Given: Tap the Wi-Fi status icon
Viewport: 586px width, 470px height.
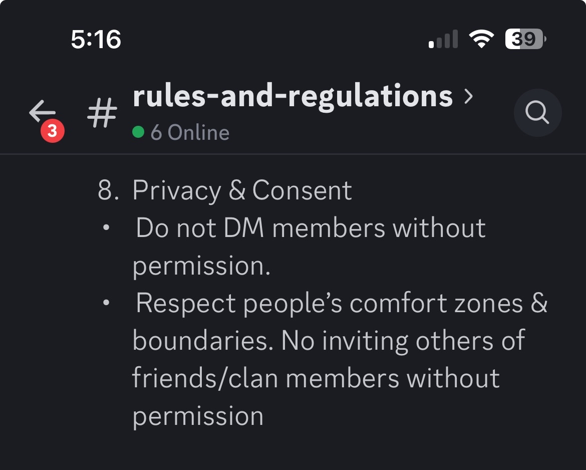Looking at the screenshot, I should tap(481, 39).
